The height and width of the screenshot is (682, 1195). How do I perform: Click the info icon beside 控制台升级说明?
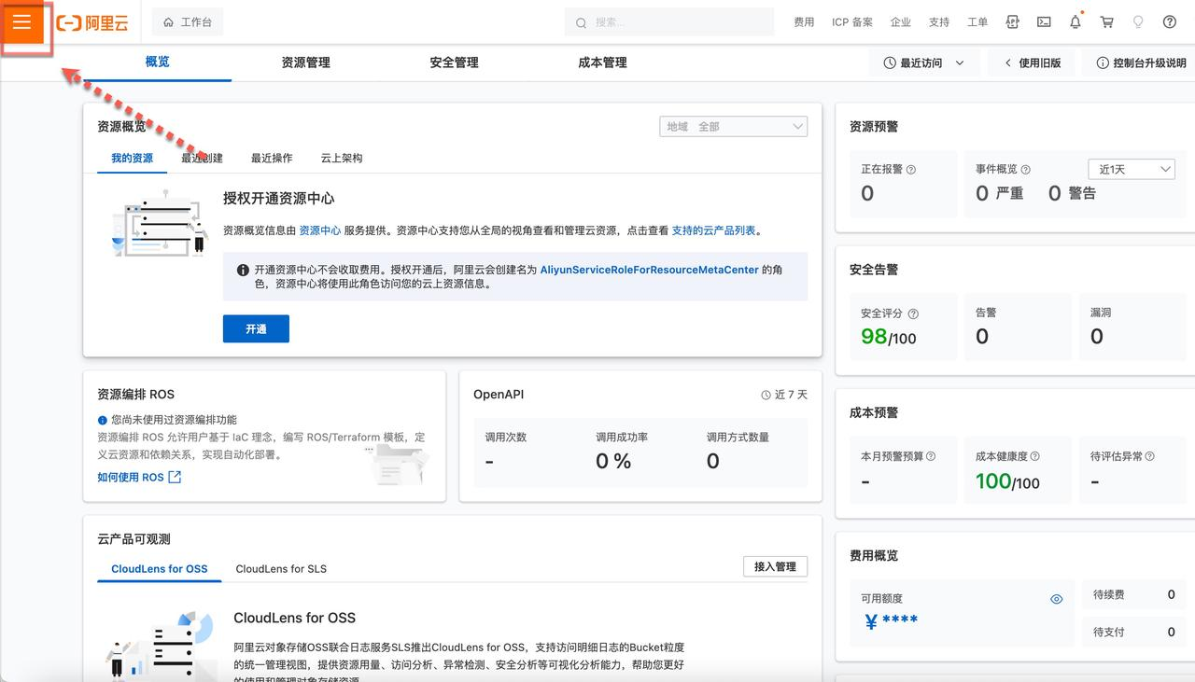click(1103, 63)
